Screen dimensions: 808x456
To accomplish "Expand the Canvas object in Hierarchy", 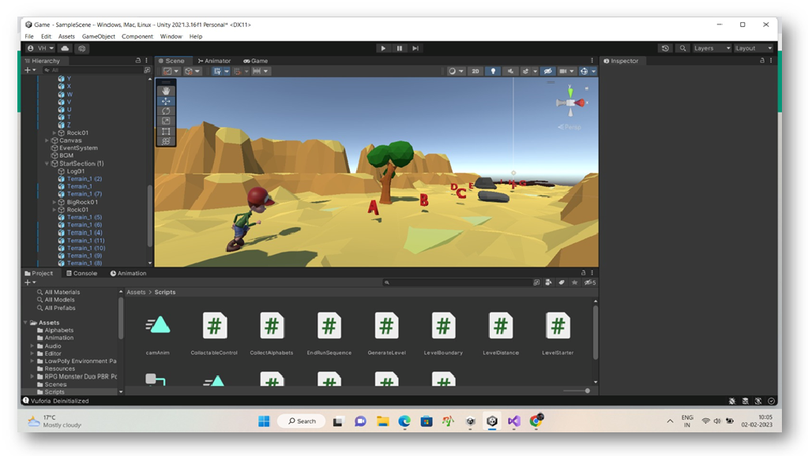I will pyautogui.click(x=47, y=140).
